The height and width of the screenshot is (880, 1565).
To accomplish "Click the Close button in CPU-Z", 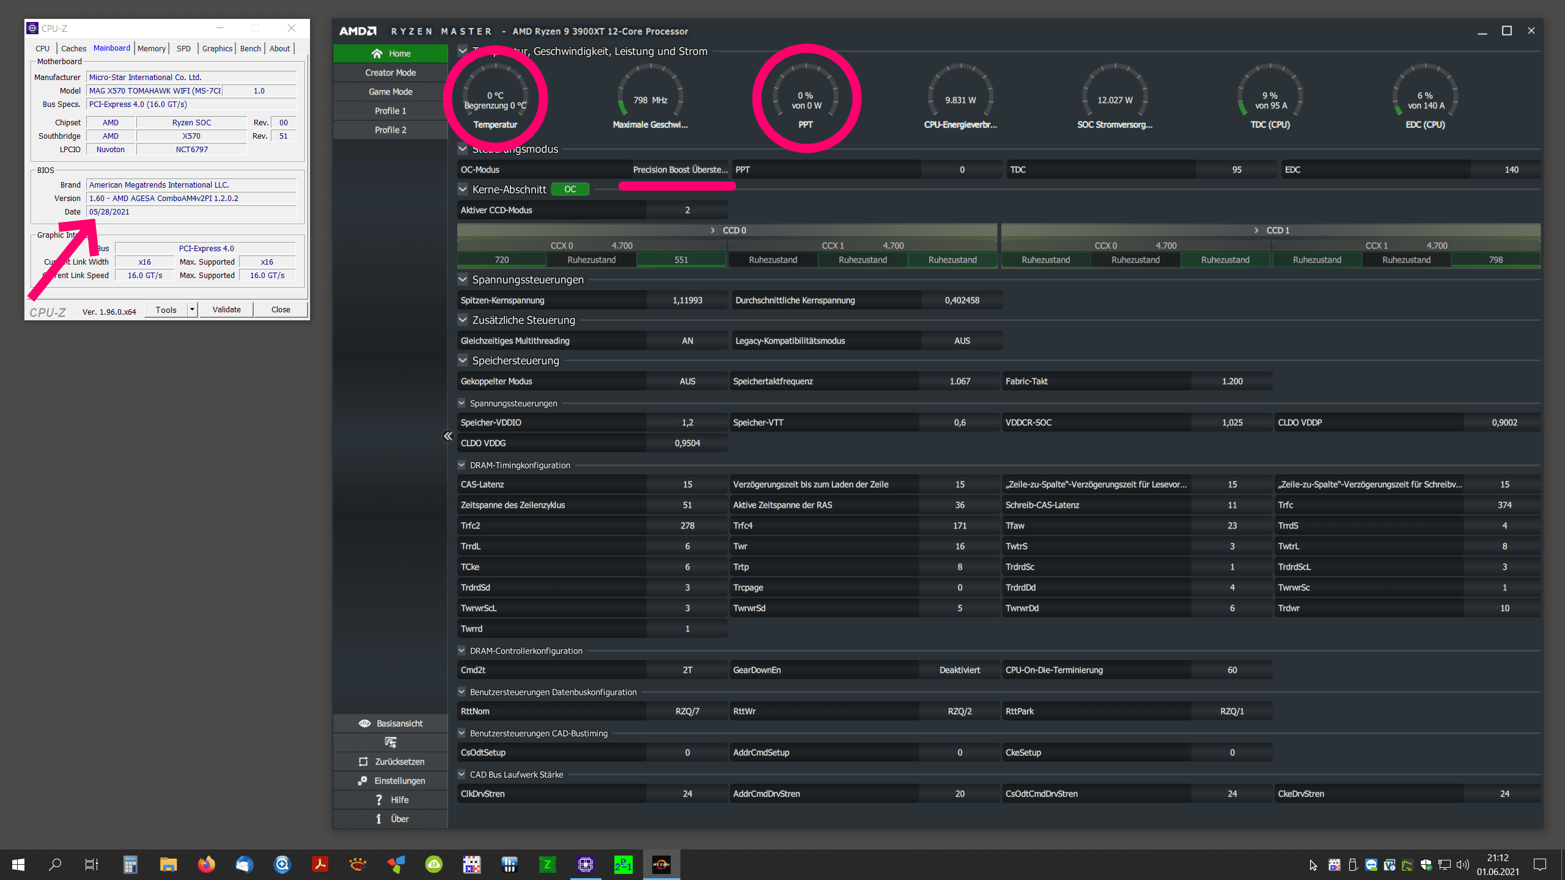I will point(281,309).
